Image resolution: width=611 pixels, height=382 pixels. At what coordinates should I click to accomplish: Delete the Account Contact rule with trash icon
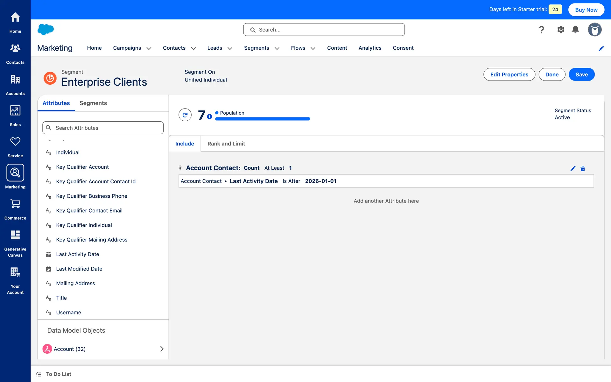click(x=583, y=169)
